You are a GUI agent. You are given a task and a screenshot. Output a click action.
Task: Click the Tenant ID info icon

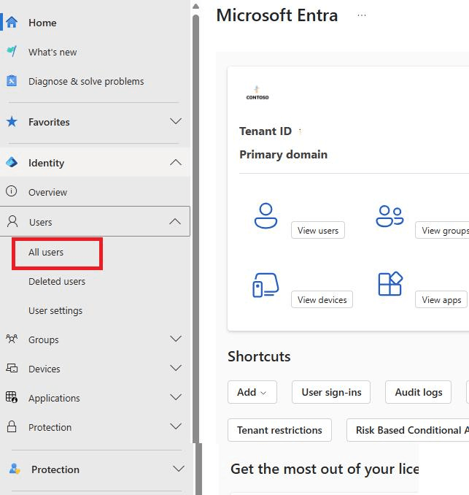pos(300,131)
